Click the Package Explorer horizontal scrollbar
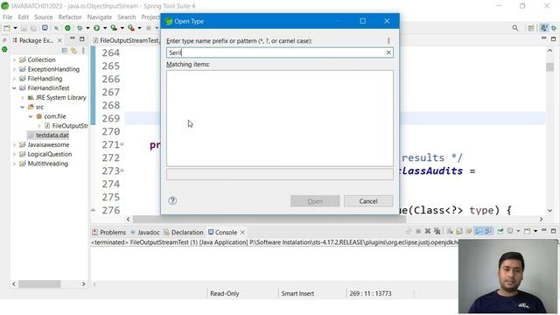 tap(39, 283)
